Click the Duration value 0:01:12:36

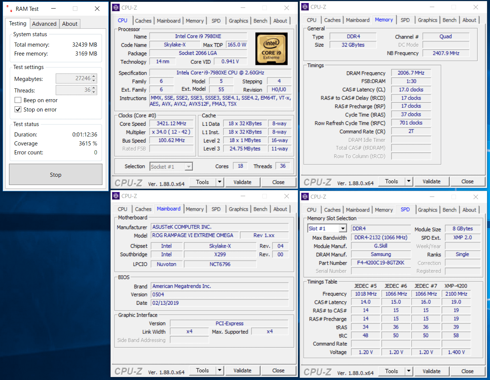85,135
